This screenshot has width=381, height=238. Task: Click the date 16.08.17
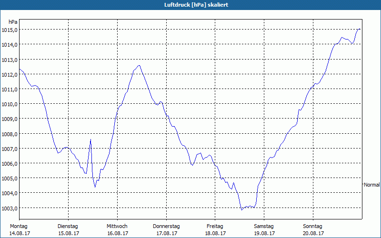(118, 234)
